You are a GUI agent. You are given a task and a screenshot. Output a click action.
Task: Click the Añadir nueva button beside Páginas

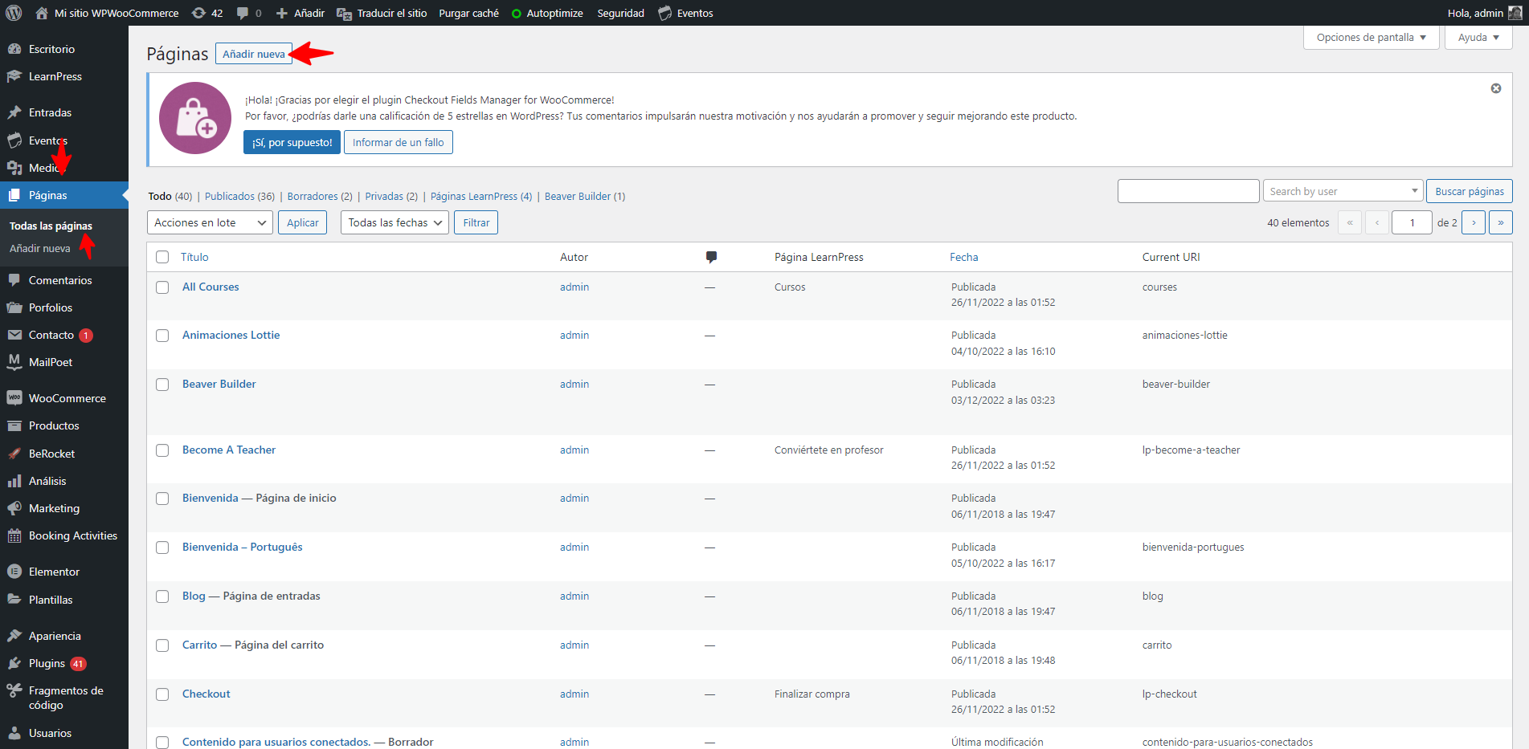pyautogui.click(x=254, y=54)
